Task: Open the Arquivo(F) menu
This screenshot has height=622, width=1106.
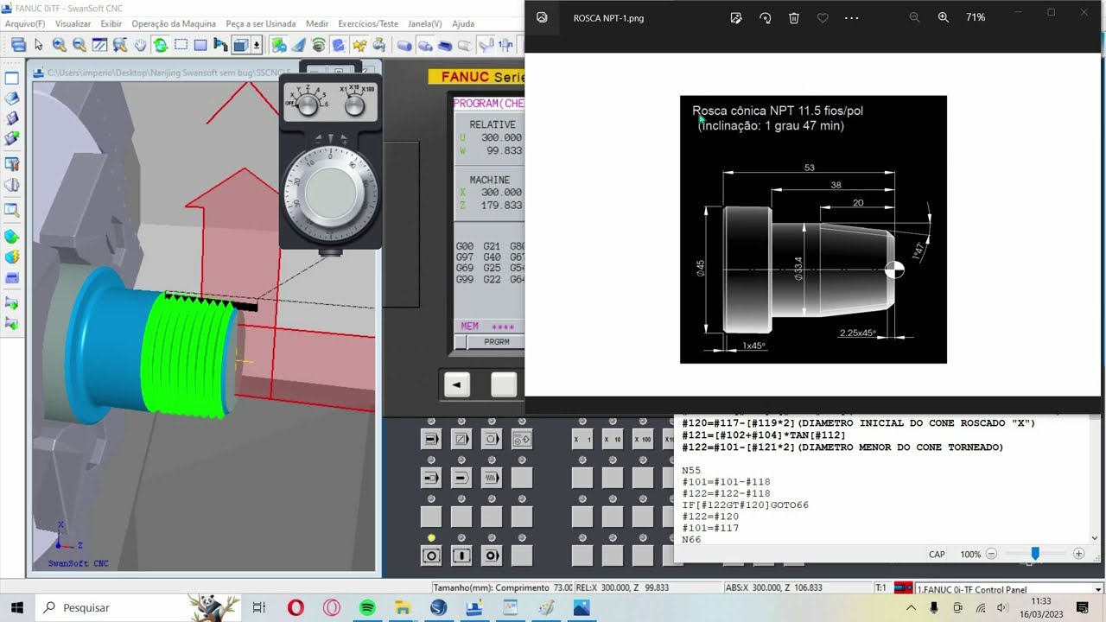Action: [x=25, y=24]
